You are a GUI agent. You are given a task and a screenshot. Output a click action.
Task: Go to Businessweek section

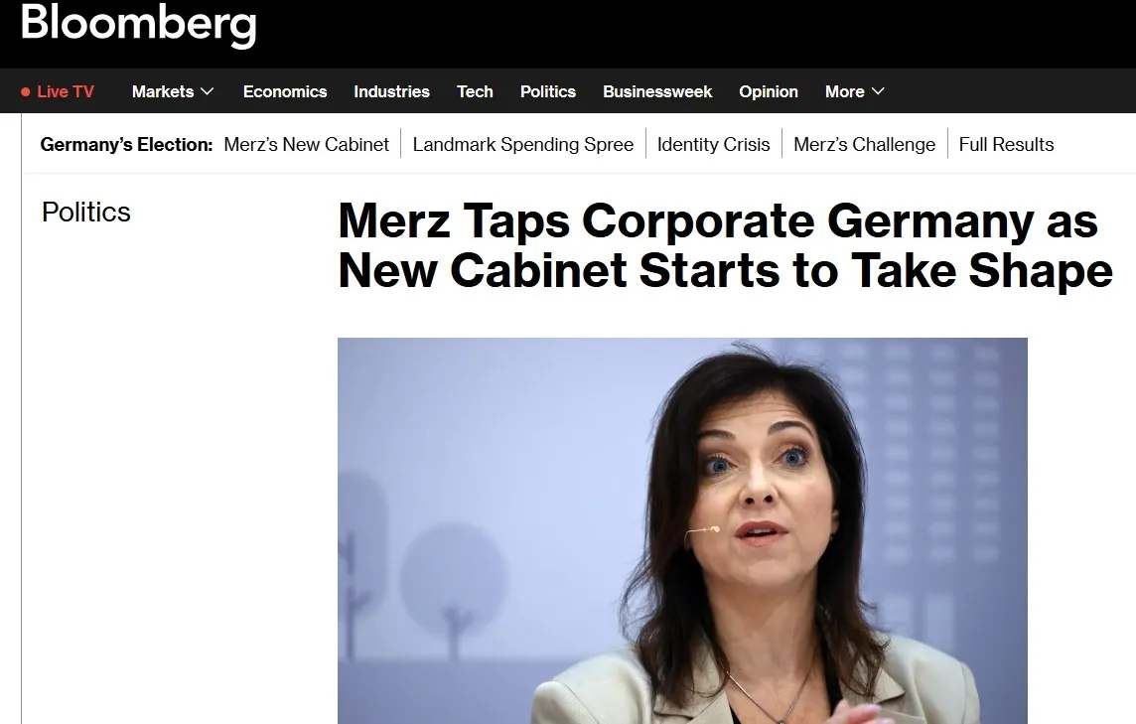pyautogui.click(x=657, y=91)
